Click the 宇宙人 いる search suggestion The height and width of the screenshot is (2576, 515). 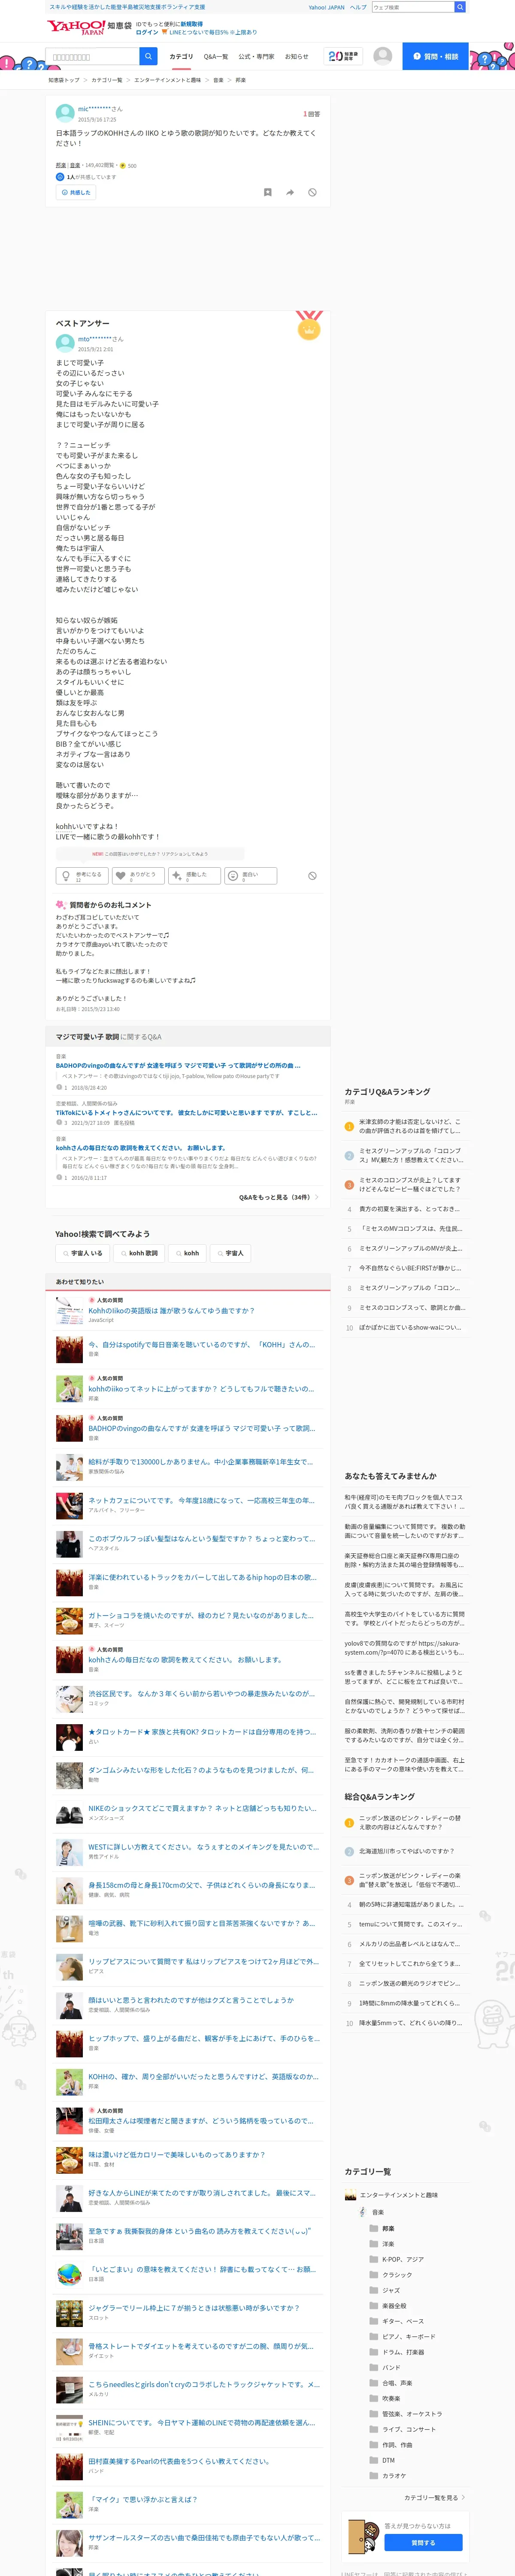pyautogui.click(x=83, y=1253)
